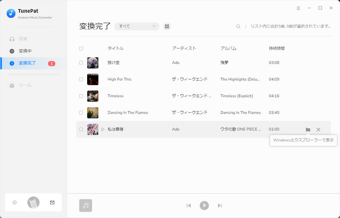Click duration 01:00

(274, 129)
